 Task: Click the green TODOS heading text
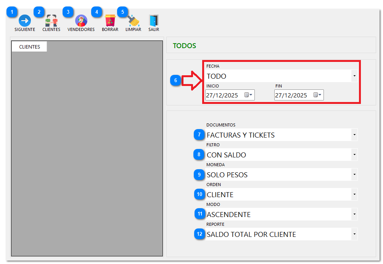tap(184, 46)
